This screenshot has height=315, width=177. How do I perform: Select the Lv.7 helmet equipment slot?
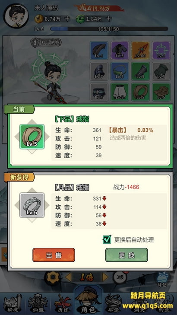(99, 71)
